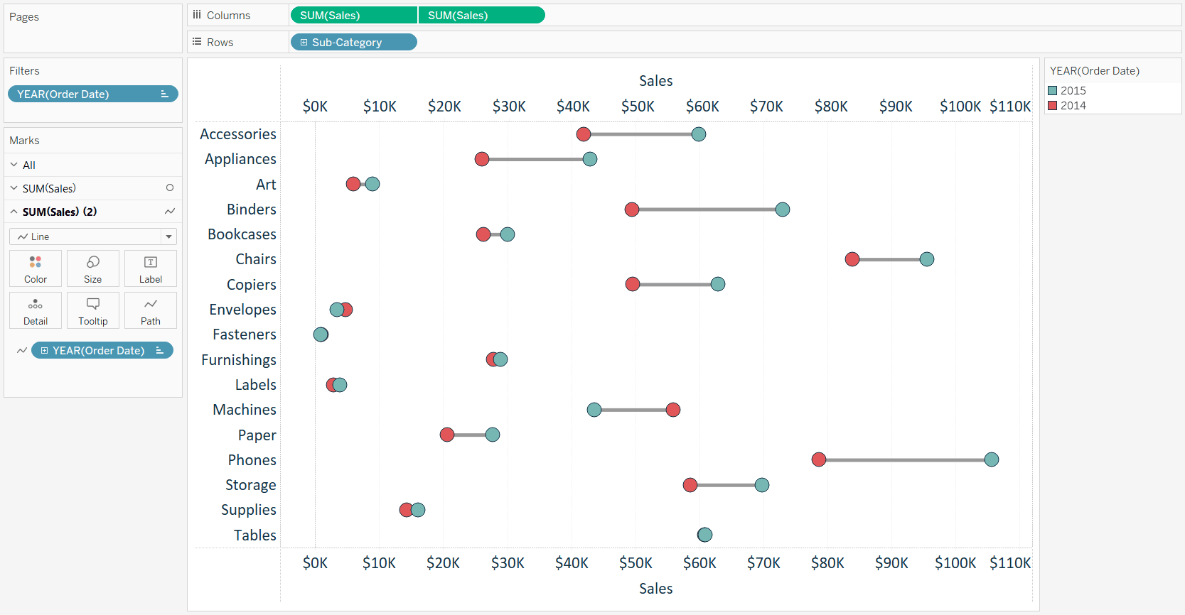Open the Color marks card button

tap(36, 268)
